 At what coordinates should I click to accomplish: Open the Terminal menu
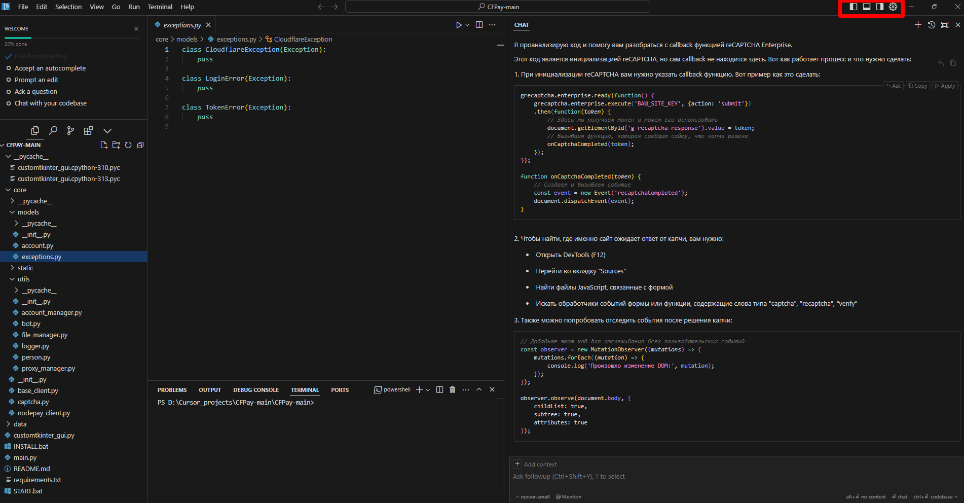(160, 7)
